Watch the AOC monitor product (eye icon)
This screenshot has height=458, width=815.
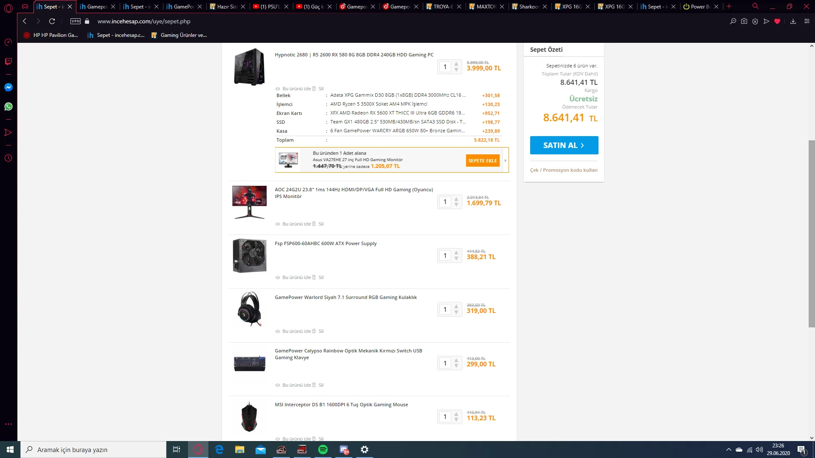pos(278,224)
